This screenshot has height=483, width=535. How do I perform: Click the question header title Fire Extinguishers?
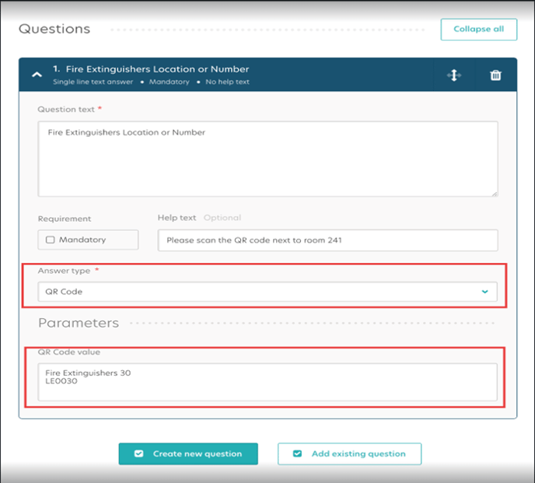tap(156, 69)
